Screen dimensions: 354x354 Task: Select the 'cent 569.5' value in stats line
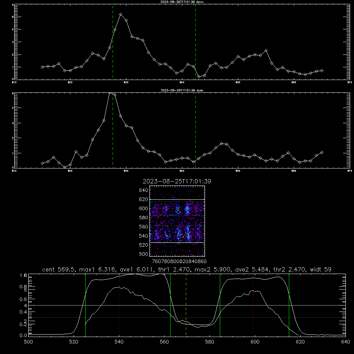coord(59,269)
